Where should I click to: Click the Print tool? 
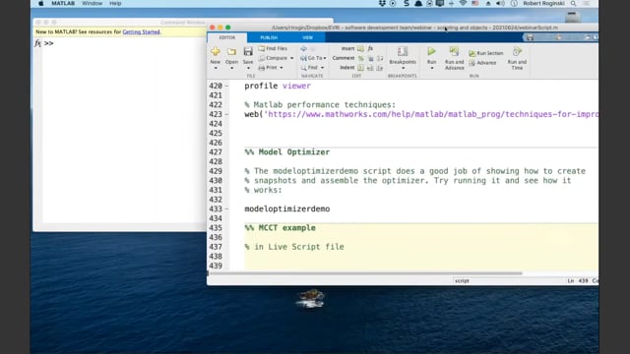pos(268,68)
